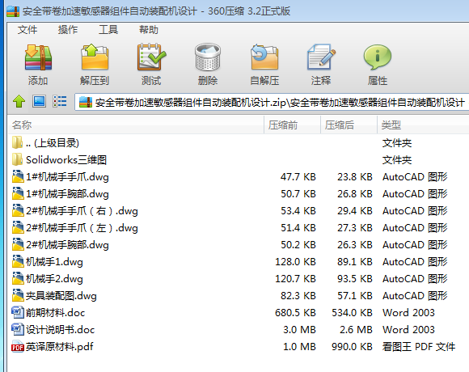Screen dimensions: 469x372
Task: Select the 2#机械手腕部.dwg file icon
Action: 18,244
